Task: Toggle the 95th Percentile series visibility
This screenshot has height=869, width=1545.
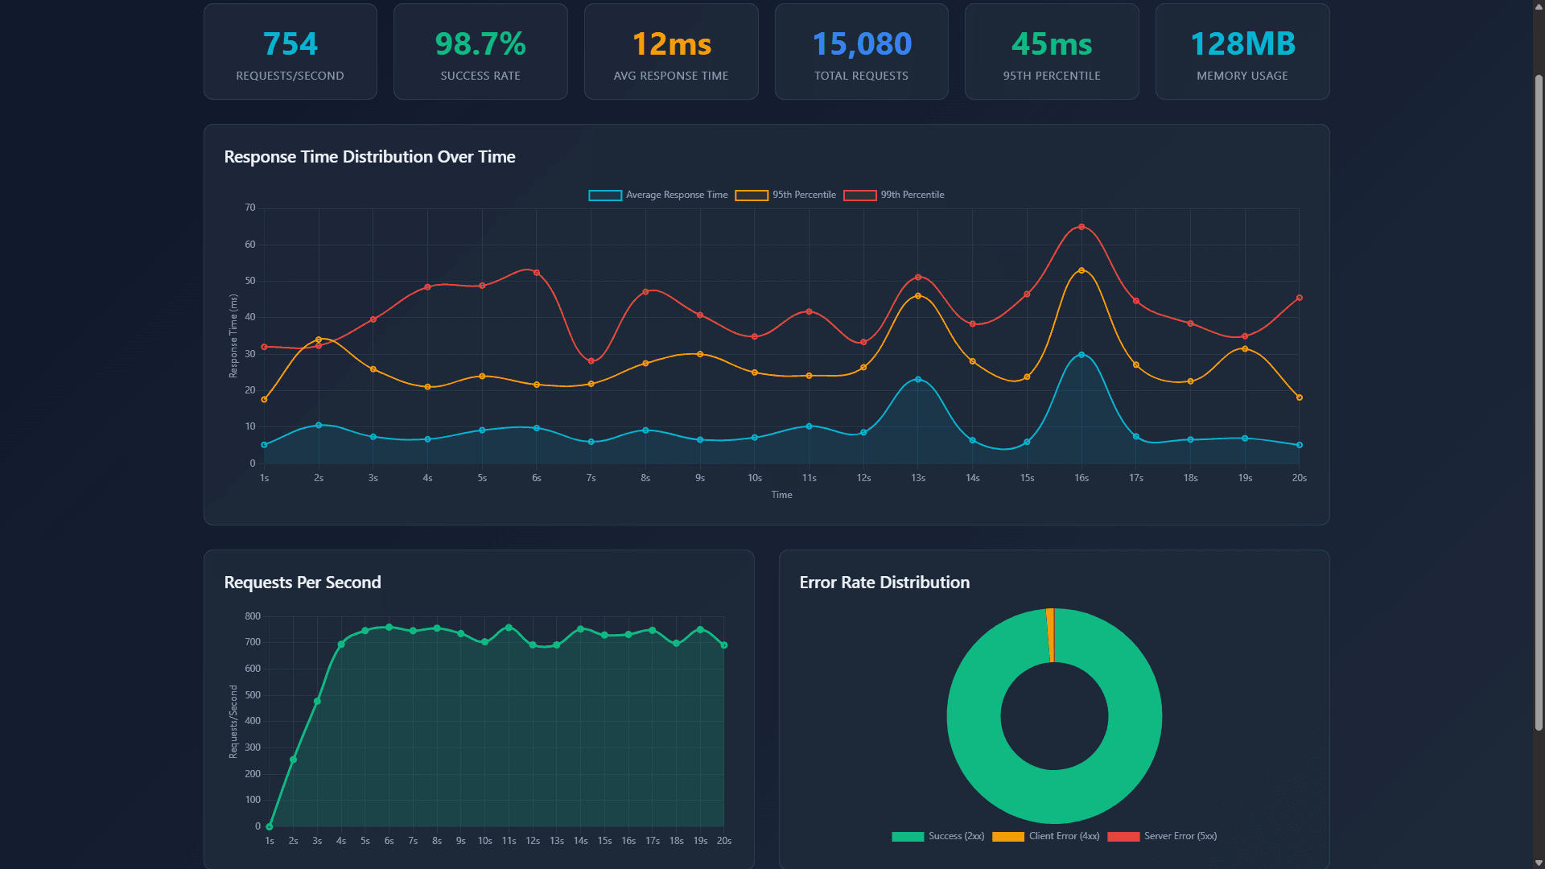Action: (752, 195)
